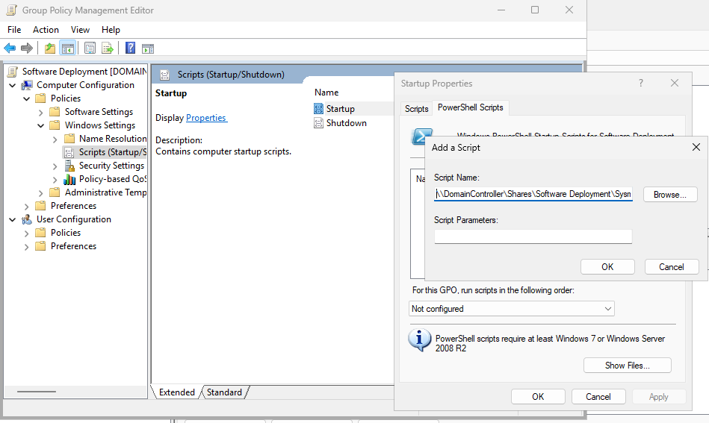Open the Action menu
The height and width of the screenshot is (423, 709).
pos(46,30)
